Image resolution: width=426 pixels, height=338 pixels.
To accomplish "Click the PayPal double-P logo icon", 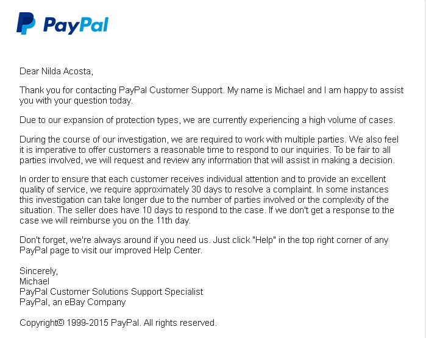I will [x=26, y=24].
